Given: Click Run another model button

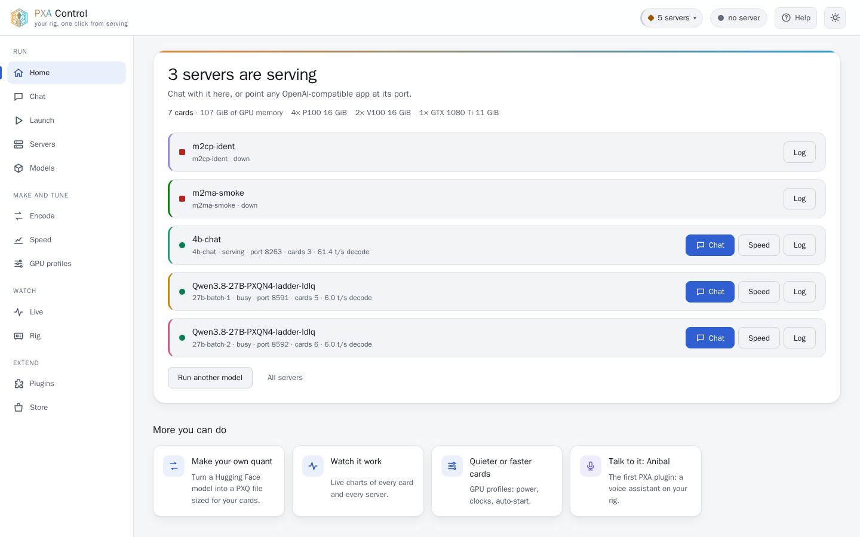Looking at the screenshot, I should 210,378.
